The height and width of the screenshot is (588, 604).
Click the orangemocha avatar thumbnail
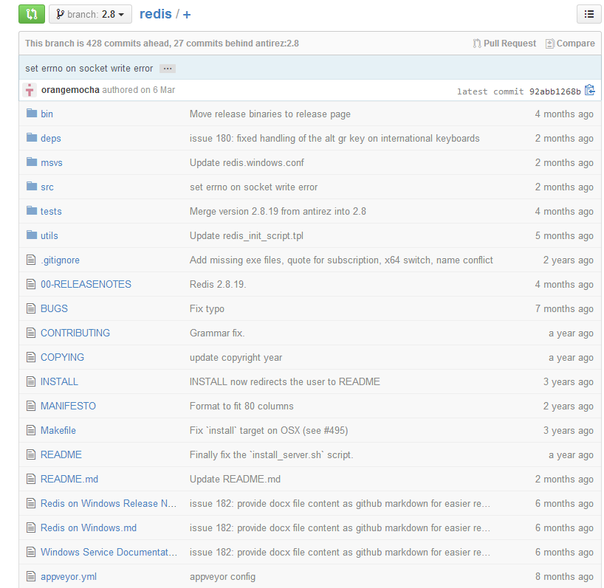30,90
